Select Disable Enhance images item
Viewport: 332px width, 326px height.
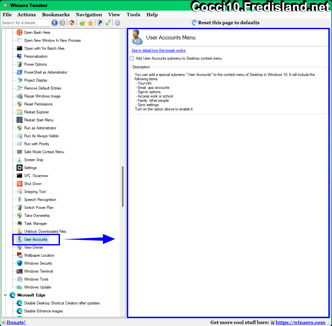[43, 311]
